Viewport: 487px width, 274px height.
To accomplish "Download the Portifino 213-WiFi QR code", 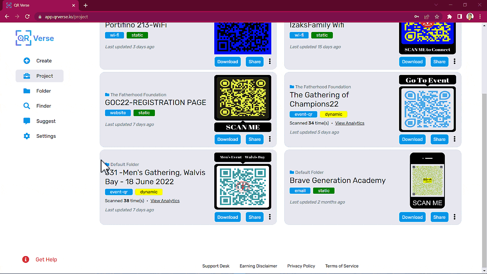I will 228,62.
